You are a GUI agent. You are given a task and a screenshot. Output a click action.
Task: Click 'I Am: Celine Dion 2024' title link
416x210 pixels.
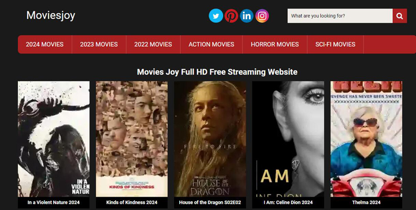pos(288,202)
